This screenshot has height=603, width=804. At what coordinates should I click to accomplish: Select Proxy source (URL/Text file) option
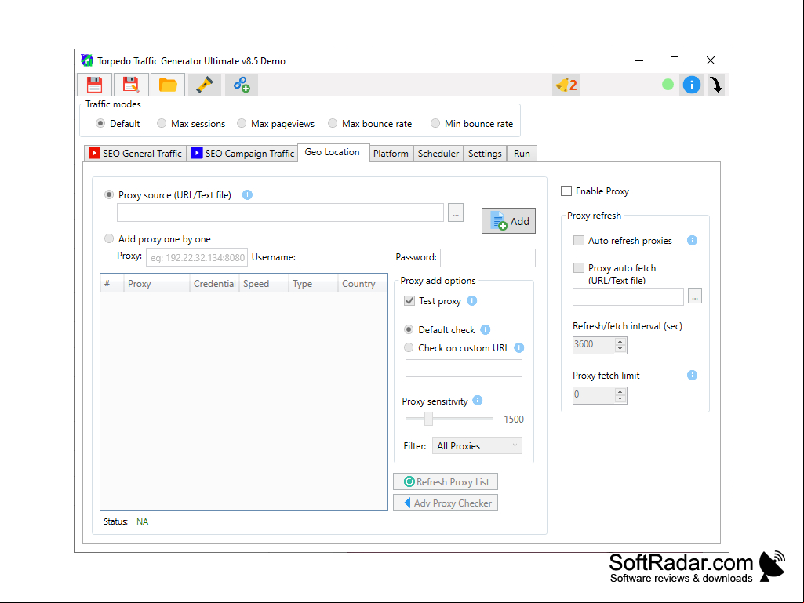pos(109,194)
